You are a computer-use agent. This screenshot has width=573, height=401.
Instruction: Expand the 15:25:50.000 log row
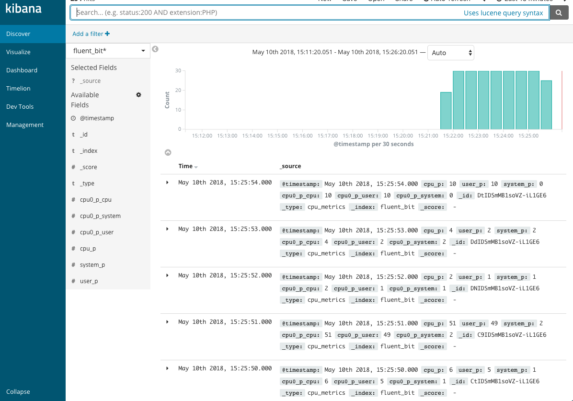pos(167,368)
